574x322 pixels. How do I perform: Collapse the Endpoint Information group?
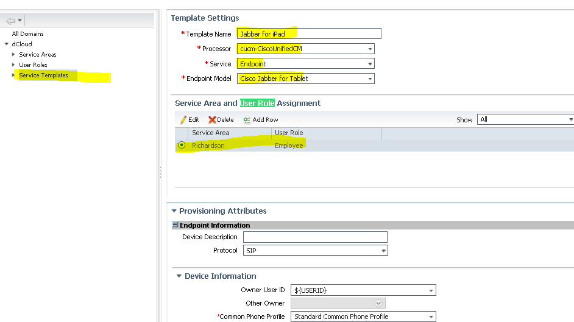click(175, 225)
